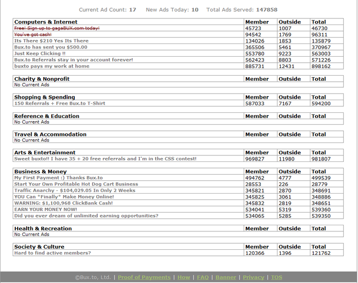
Task: Open "Bux.to has sent you $500.00" ad
Action: tap(51, 47)
